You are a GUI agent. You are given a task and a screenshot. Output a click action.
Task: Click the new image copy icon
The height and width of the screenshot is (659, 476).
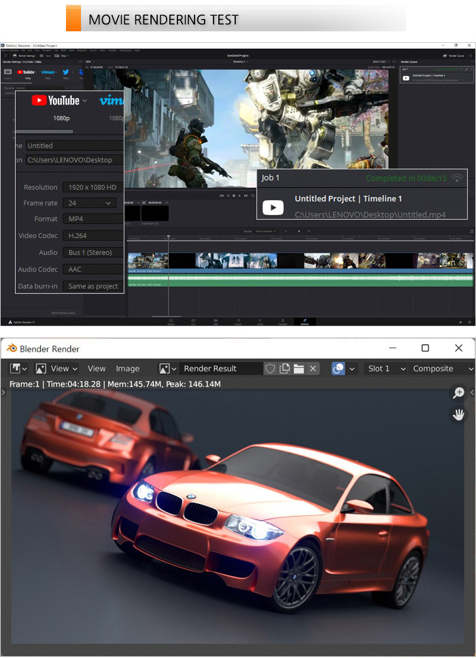(x=284, y=369)
